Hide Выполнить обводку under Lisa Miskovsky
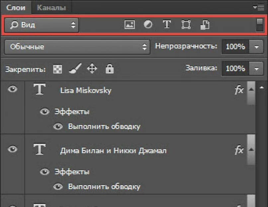Screen dimensions: 268x207 tap(58, 127)
